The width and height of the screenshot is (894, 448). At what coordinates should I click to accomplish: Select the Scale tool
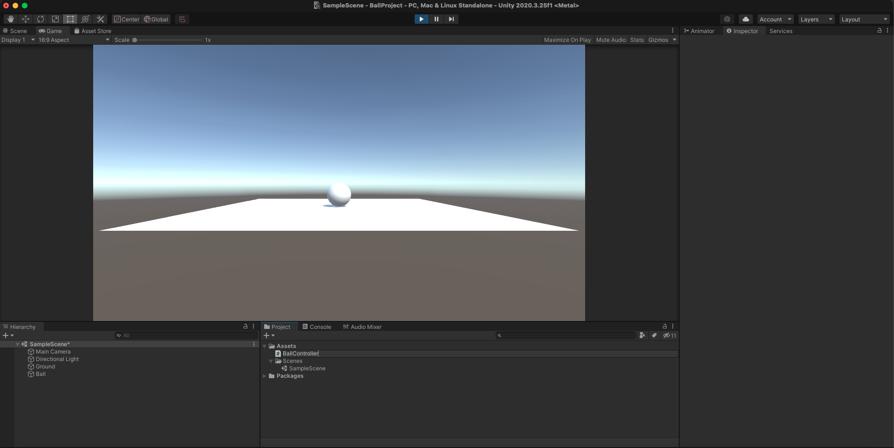[x=55, y=19]
